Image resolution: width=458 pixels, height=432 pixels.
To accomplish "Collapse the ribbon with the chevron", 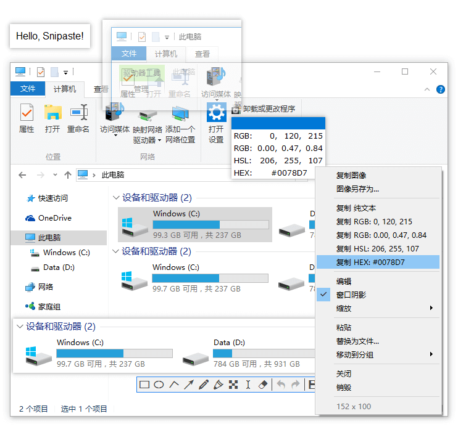I will [x=427, y=89].
